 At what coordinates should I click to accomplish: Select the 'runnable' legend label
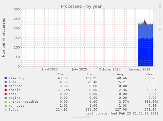(16, 106)
